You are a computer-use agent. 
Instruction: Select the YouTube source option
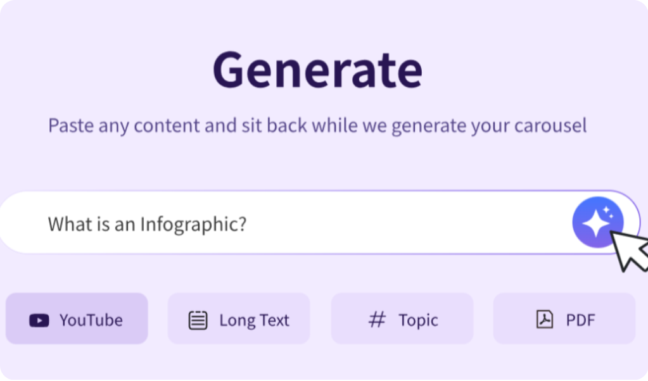coord(77,318)
